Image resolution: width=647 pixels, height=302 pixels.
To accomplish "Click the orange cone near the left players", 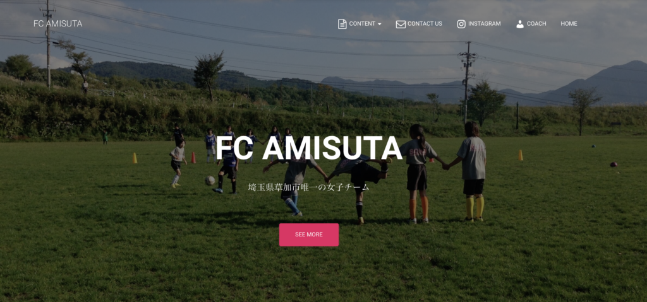I will [x=193, y=158].
